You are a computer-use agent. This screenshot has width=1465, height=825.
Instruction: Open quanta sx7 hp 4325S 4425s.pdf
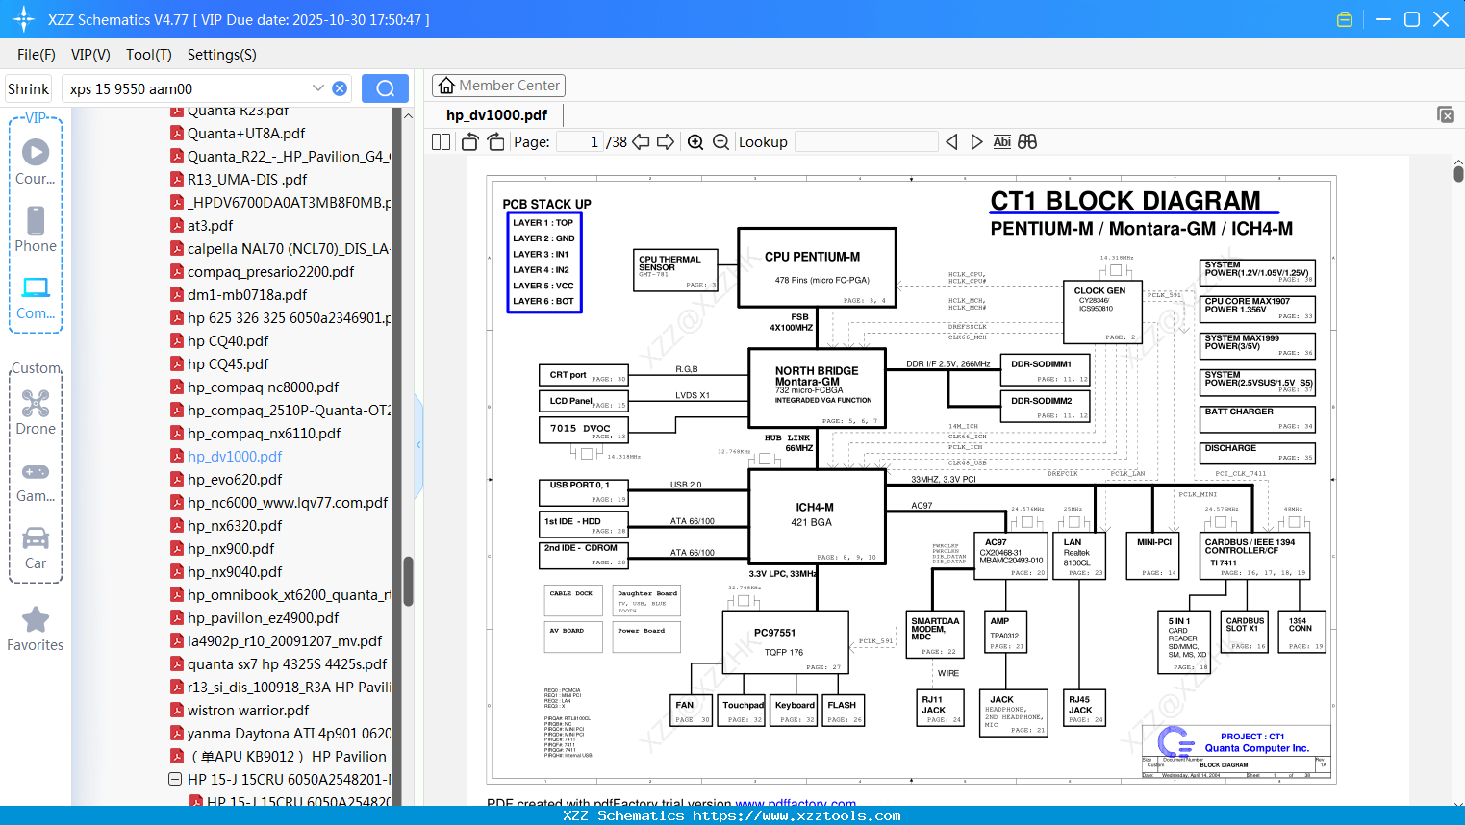287,664
